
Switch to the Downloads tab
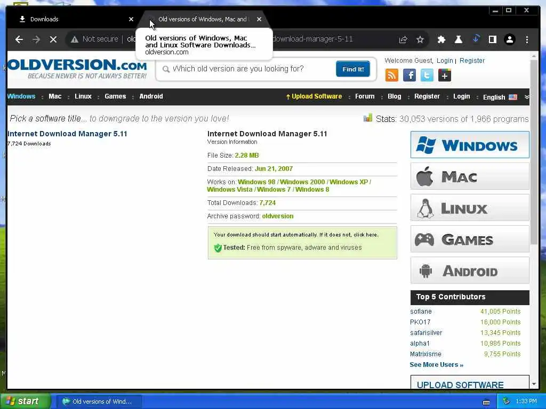pos(74,19)
